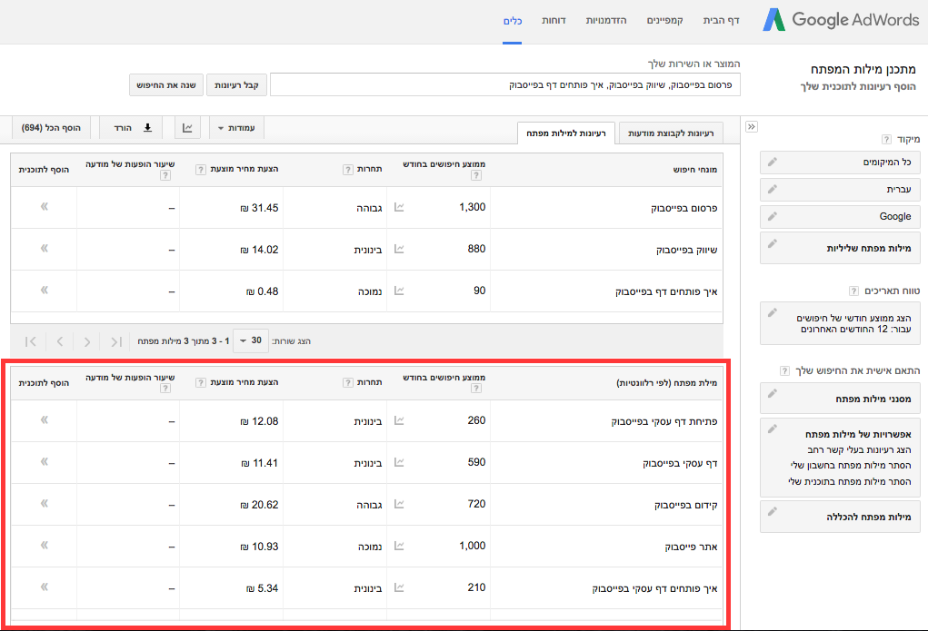This screenshot has height=631, width=928.
Task: Open help for טווח תאריכים date range
Action: (x=853, y=291)
